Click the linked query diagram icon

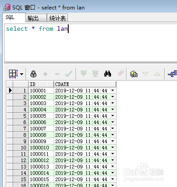click(172, 74)
